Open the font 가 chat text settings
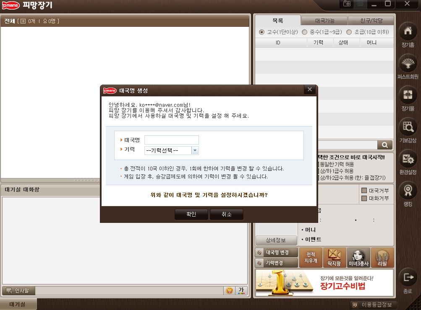The width and height of the screenshot is (421, 310). (x=241, y=290)
